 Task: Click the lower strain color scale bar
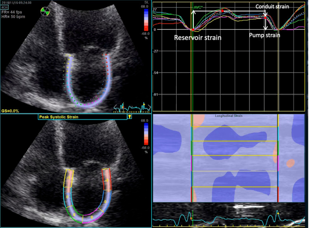tap(145, 134)
